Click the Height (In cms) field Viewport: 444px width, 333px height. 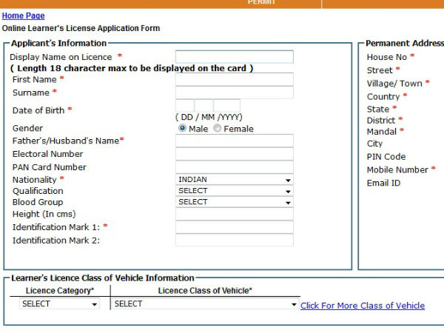(x=234, y=214)
